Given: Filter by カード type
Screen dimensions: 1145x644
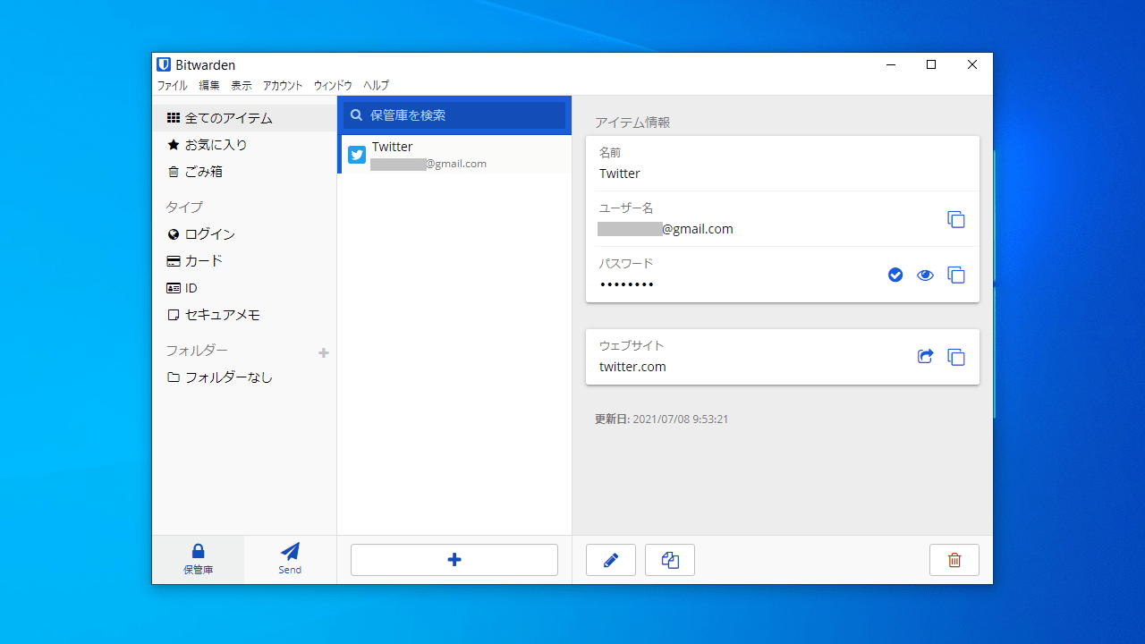Looking at the screenshot, I should click(x=244, y=261).
